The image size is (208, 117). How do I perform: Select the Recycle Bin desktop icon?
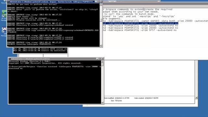(x=3, y=2)
